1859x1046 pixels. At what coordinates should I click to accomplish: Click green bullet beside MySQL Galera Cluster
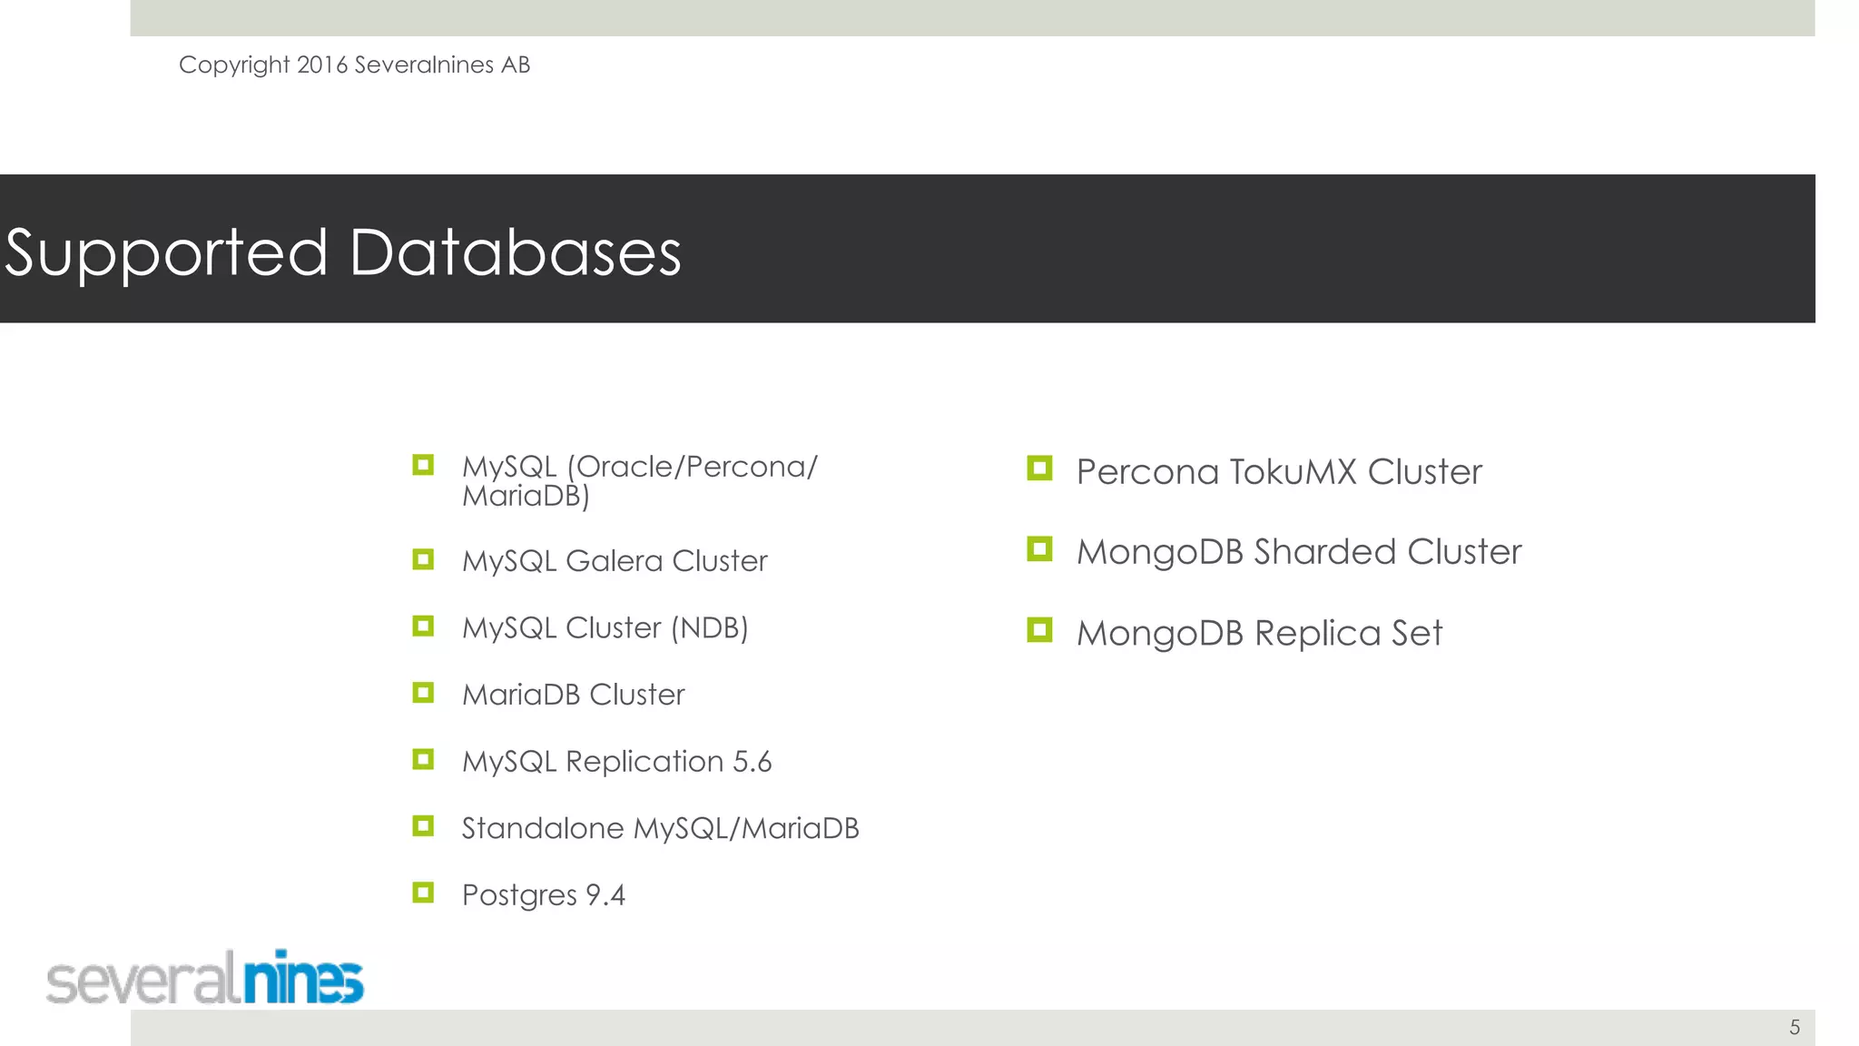423,559
